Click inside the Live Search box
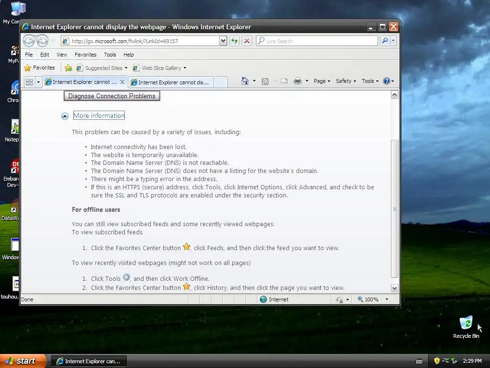Screen dimensions: 490x368 317,41
